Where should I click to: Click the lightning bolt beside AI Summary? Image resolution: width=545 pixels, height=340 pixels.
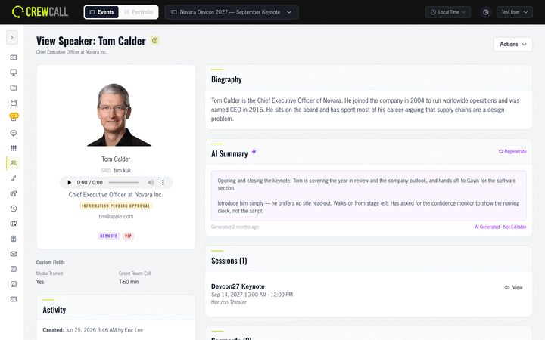[x=254, y=152]
